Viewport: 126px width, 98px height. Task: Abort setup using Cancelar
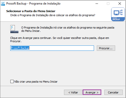pyautogui.click(x=113, y=92)
